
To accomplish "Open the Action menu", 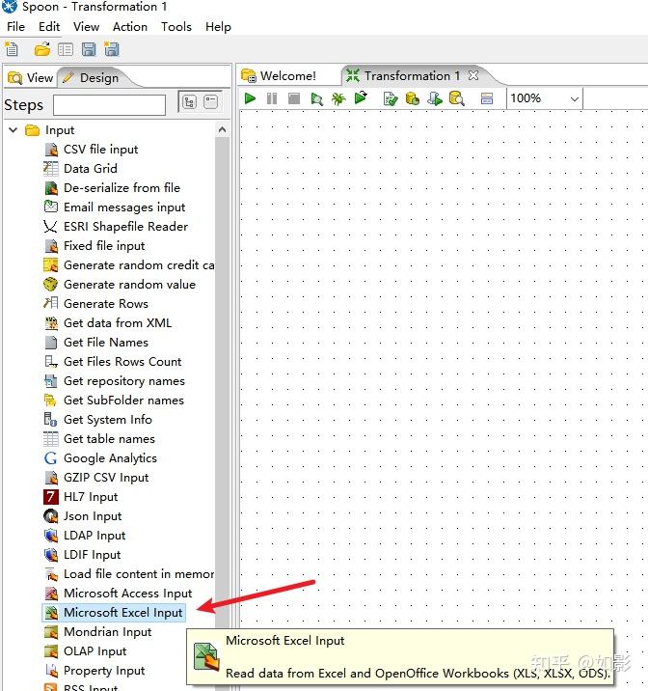I will pos(130,27).
